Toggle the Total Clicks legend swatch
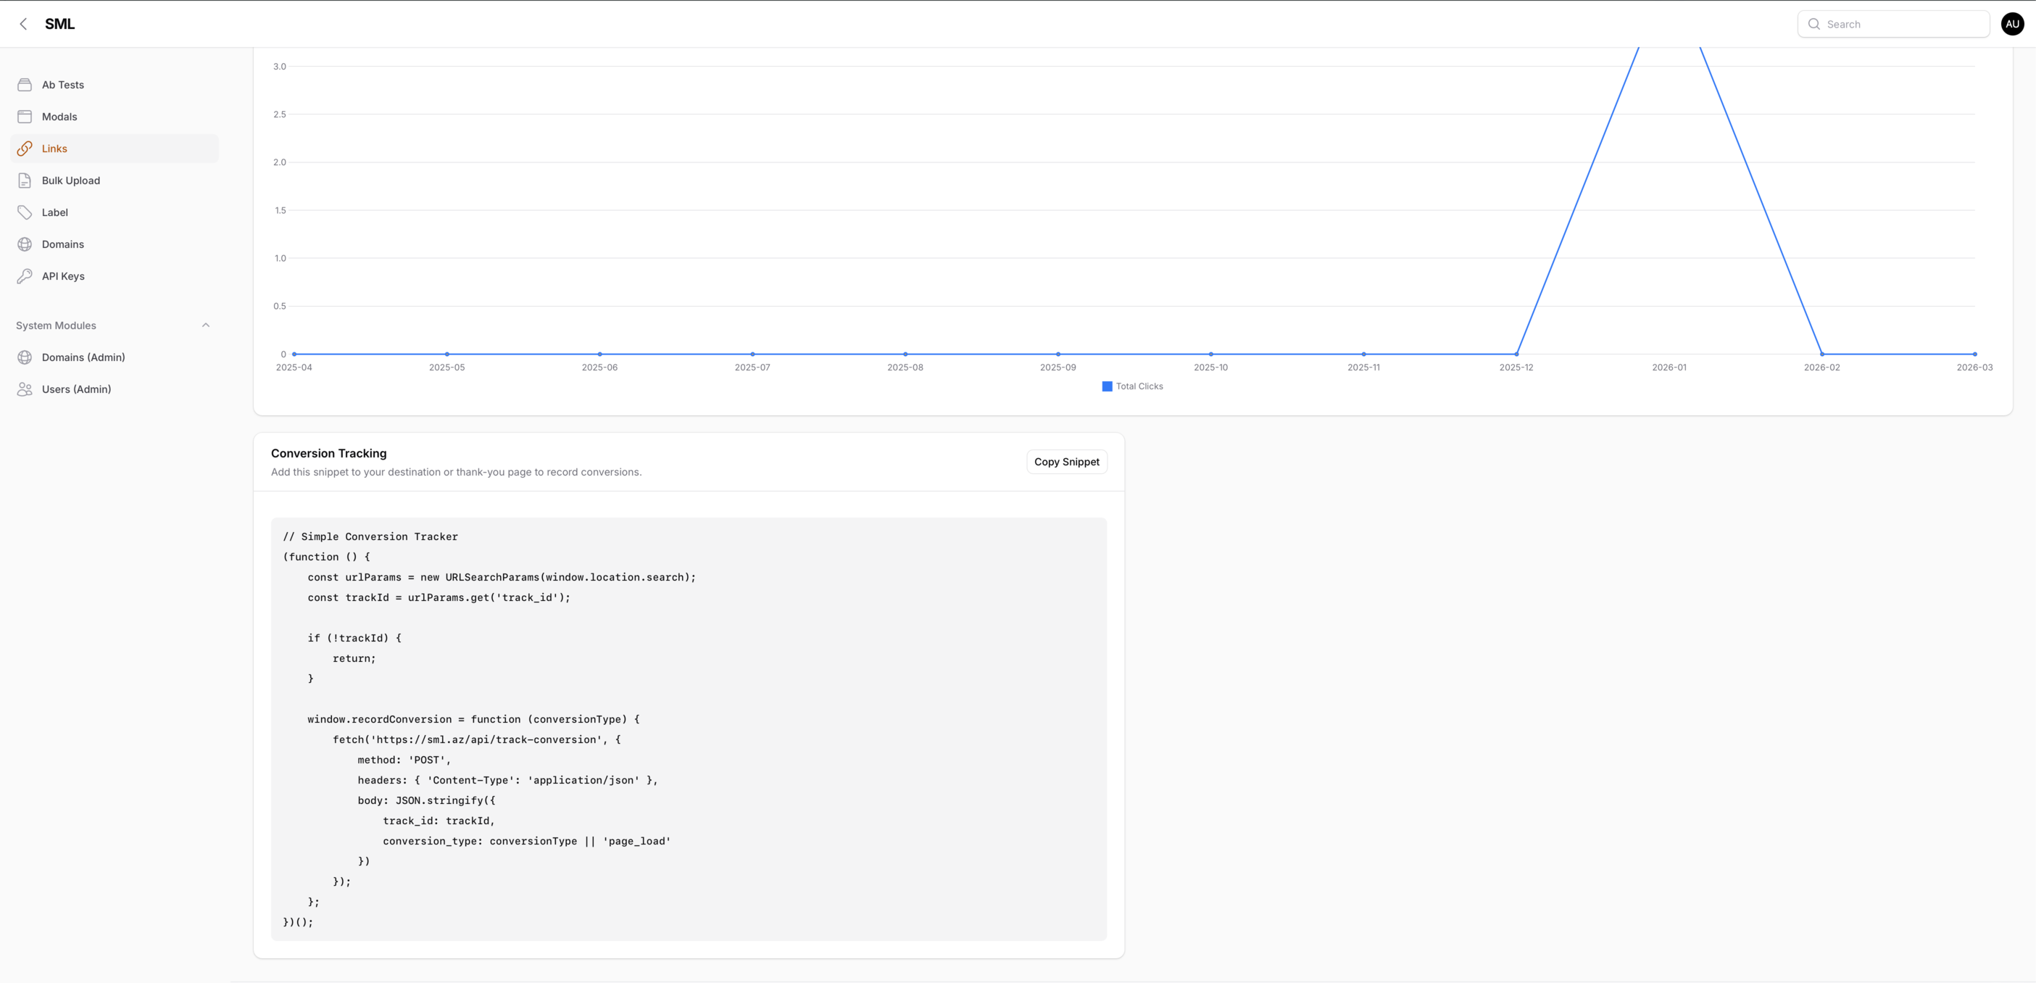Viewport: 2036px width, 983px height. tap(1107, 386)
